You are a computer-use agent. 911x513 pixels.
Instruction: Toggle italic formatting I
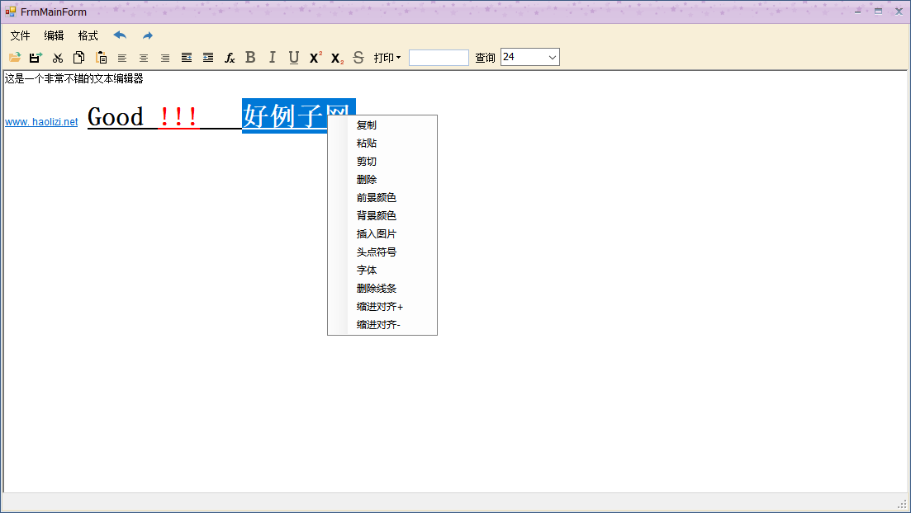272,58
